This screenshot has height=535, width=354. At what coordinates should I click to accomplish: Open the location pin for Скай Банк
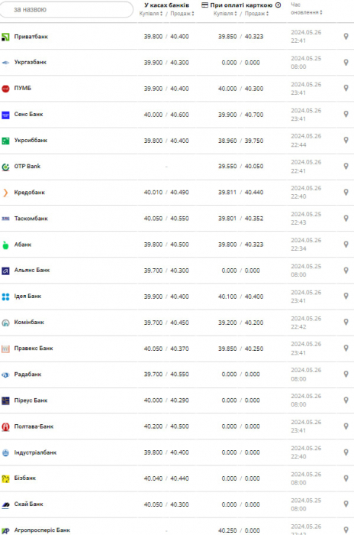coord(346,504)
